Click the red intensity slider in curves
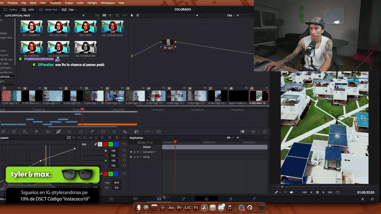 point(95,156)
